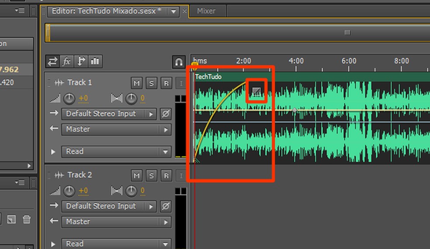Click Track 1 name label

(x=80, y=82)
